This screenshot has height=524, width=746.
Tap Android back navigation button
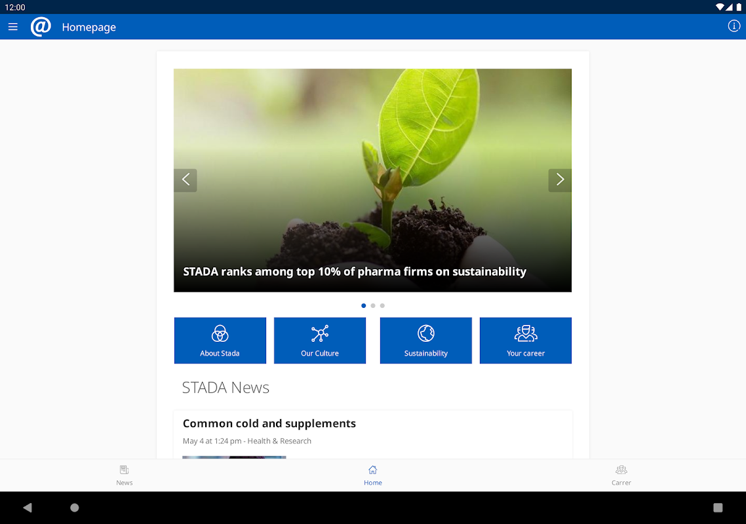pyautogui.click(x=28, y=508)
